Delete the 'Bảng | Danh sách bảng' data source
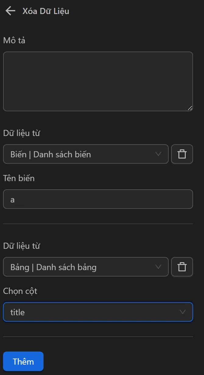 tap(182, 267)
